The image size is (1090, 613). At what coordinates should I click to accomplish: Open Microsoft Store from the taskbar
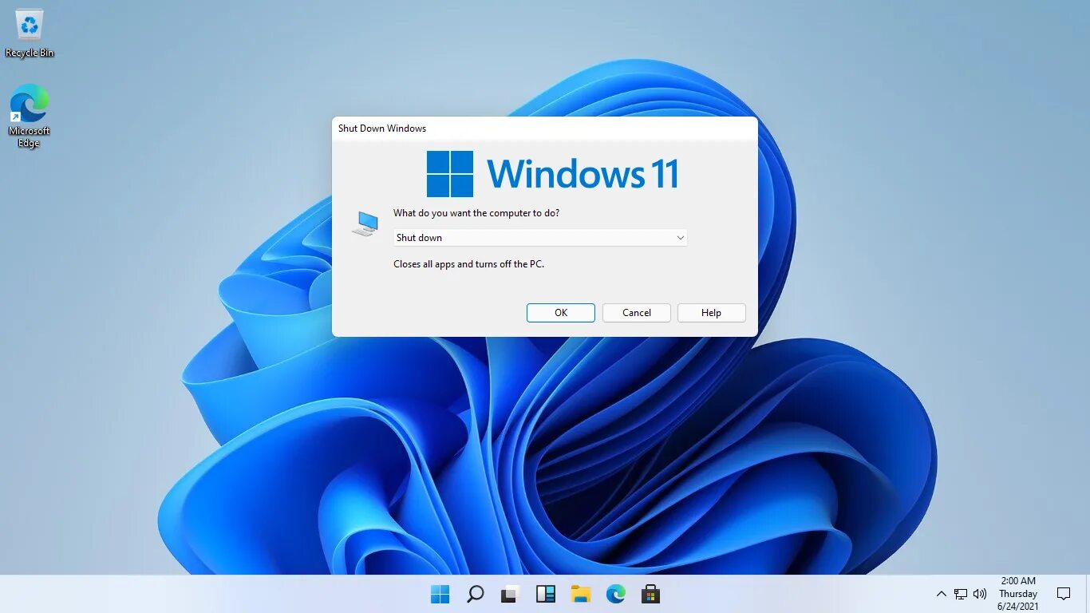click(651, 594)
